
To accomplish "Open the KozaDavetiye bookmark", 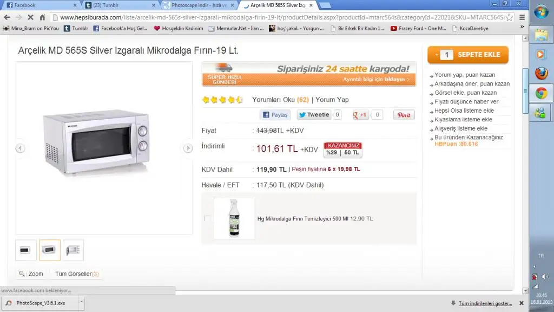I will (x=470, y=28).
